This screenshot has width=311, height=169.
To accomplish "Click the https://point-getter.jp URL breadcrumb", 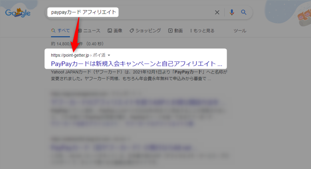I will [70, 55].
